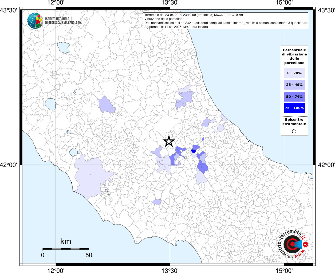Click the darkest blue municipality on the map
The image size is (335, 273).
194,151
